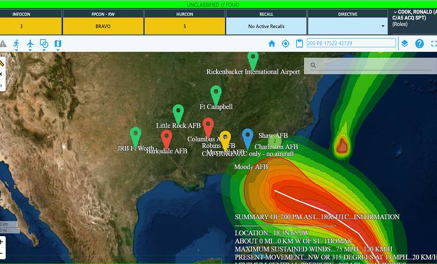The width and height of the screenshot is (437, 264).
Task: Open the folded map icon menu
Action: [x=58, y=44]
